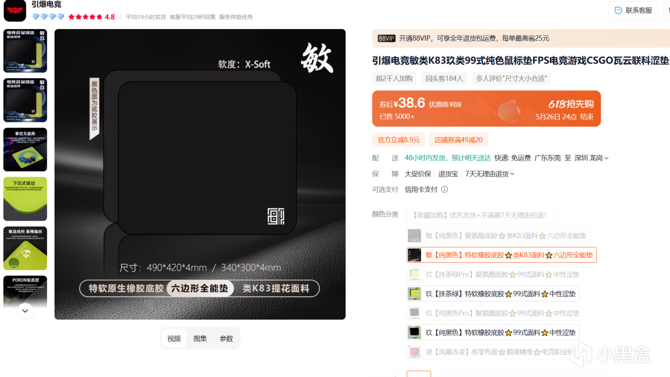This screenshot has width=670, height=377.
Task: Select 凌【风暴赤凌】类零布面 variant
Action: tap(492, 352)
